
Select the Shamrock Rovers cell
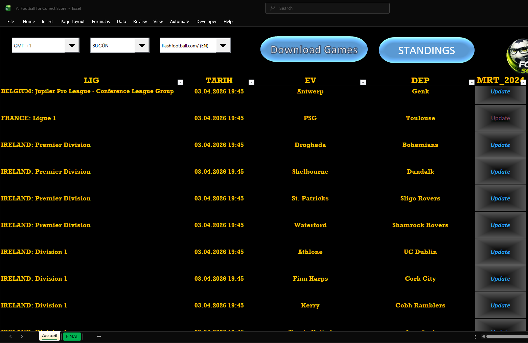(420, 225)
